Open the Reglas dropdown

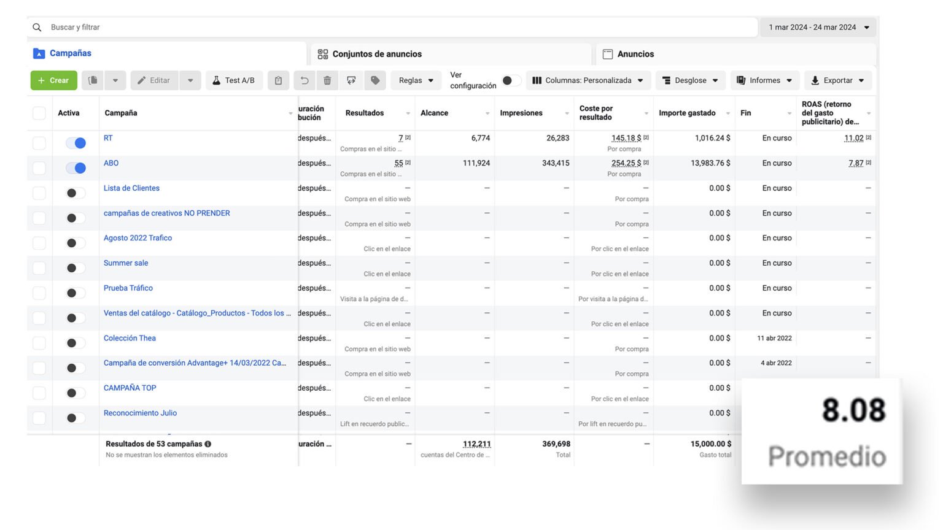coord(416,80)
